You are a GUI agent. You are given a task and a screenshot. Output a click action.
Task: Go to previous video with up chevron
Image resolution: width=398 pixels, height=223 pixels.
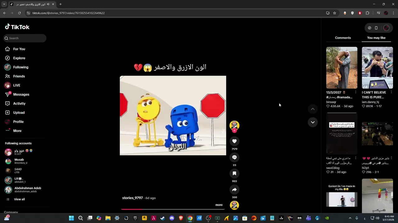click(x=313, y=109)
